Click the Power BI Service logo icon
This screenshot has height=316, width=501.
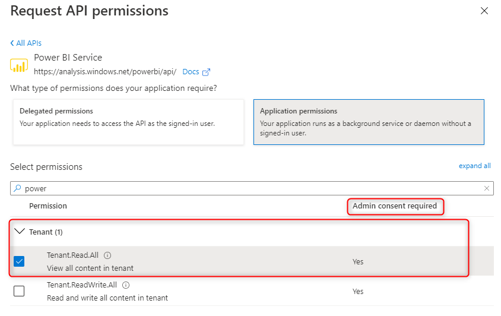coord(19,64)
